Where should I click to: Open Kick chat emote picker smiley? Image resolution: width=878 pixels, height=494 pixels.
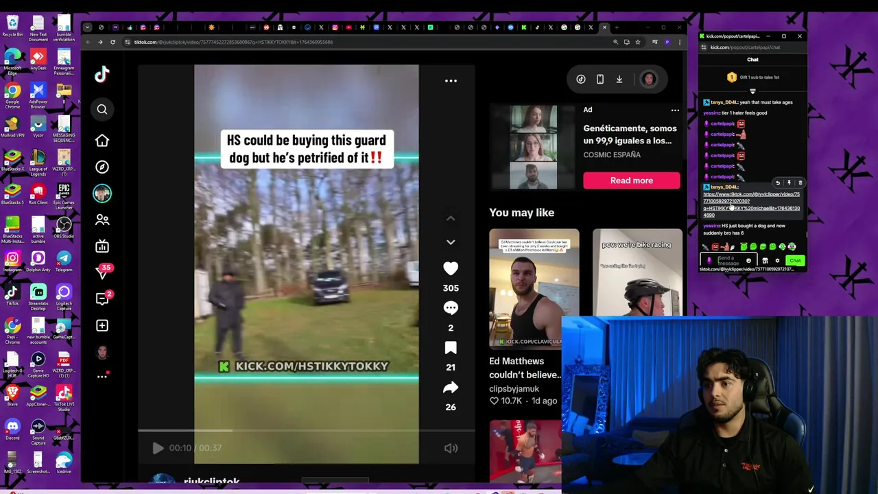coord(748,261)
